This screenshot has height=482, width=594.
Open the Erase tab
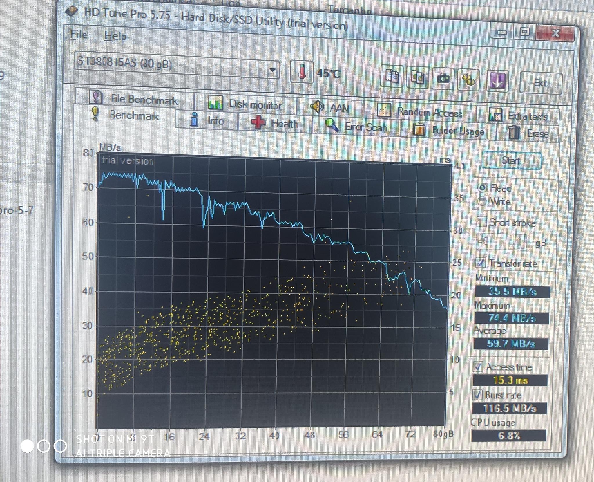tap(528, 133)
